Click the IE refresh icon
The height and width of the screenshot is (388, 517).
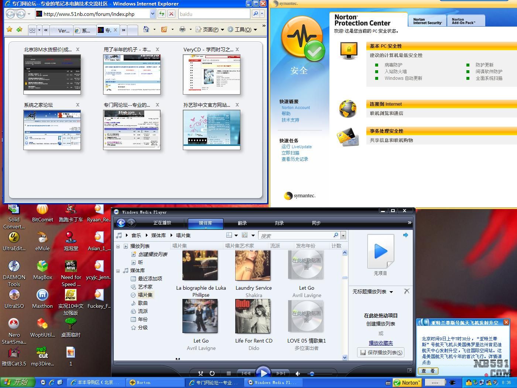(162, 14)
